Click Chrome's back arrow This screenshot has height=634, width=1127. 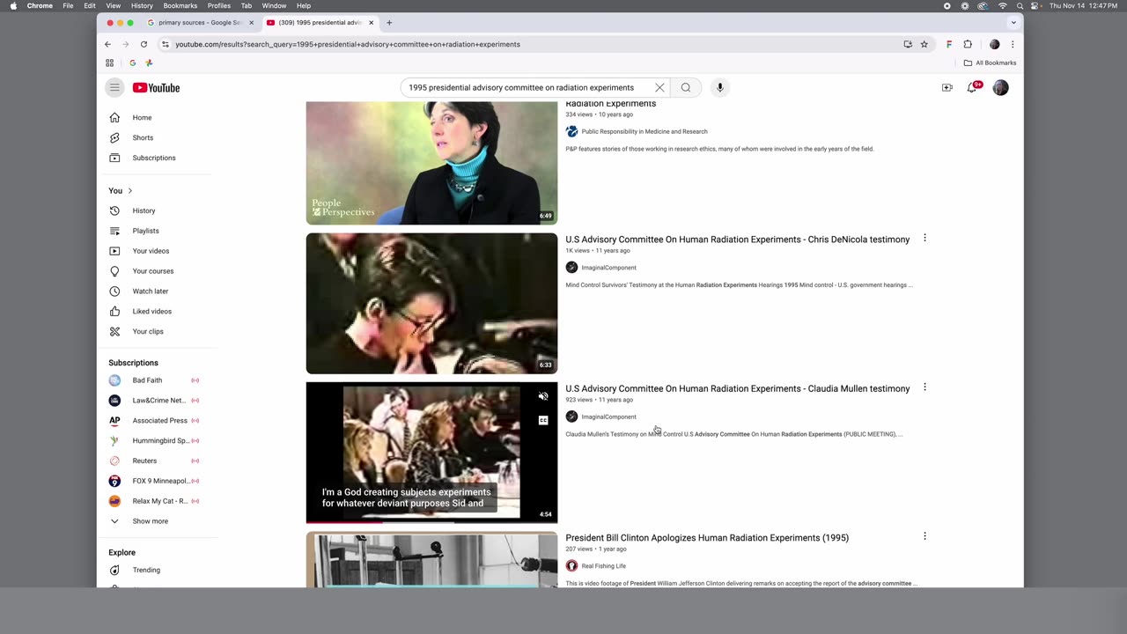click(108, 44)
